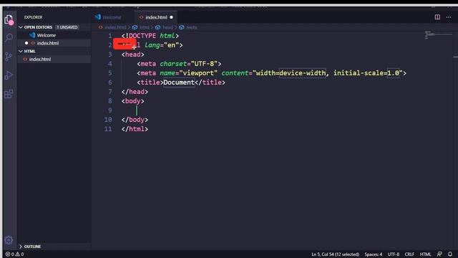Screen dimensions: 458x258
Task: Click the initial-scale=1.0 text
Action: pos(366,73)
